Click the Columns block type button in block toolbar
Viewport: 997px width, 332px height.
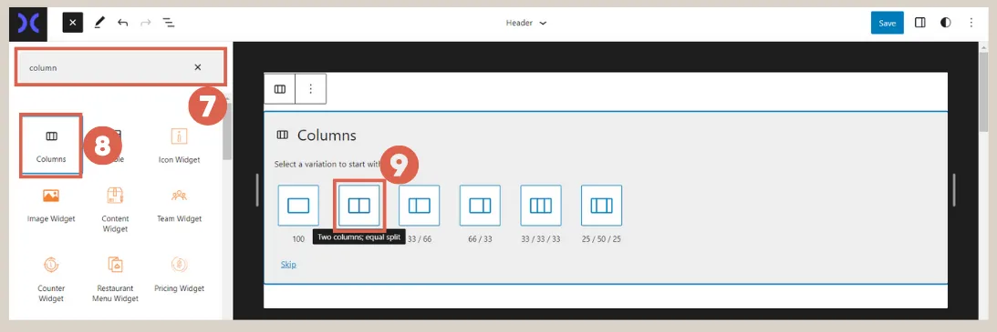pyautogui.click(x=280, y=89)
